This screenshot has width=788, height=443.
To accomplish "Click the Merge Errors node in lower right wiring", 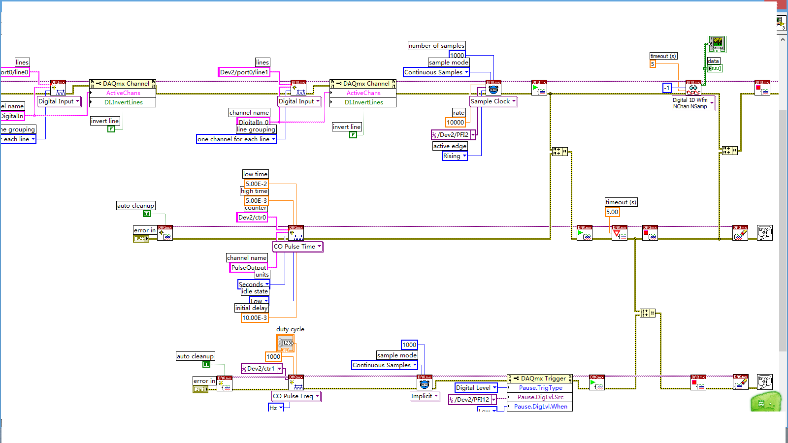I will [x=647, y=313].
